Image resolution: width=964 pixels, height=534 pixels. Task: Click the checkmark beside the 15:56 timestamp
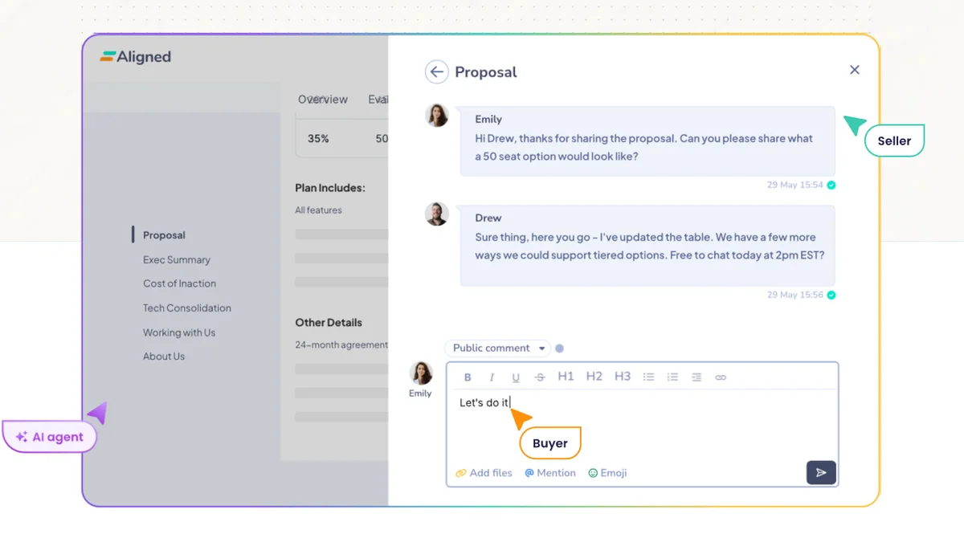point(831,295)
